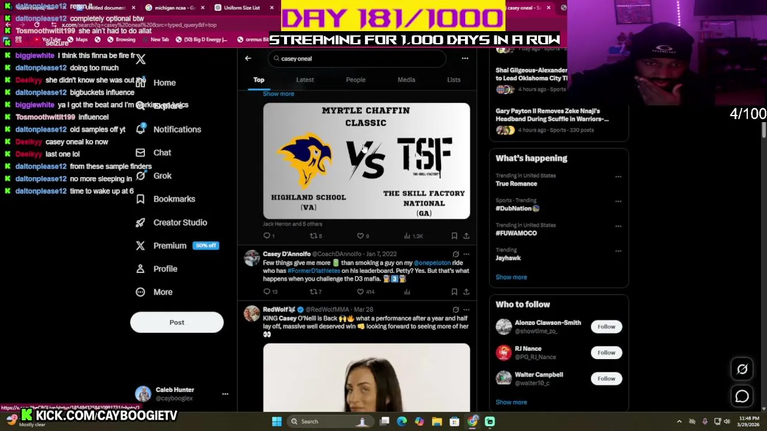
Task: Click the X logo in the sidebar
Action: (x=140, y=59)
